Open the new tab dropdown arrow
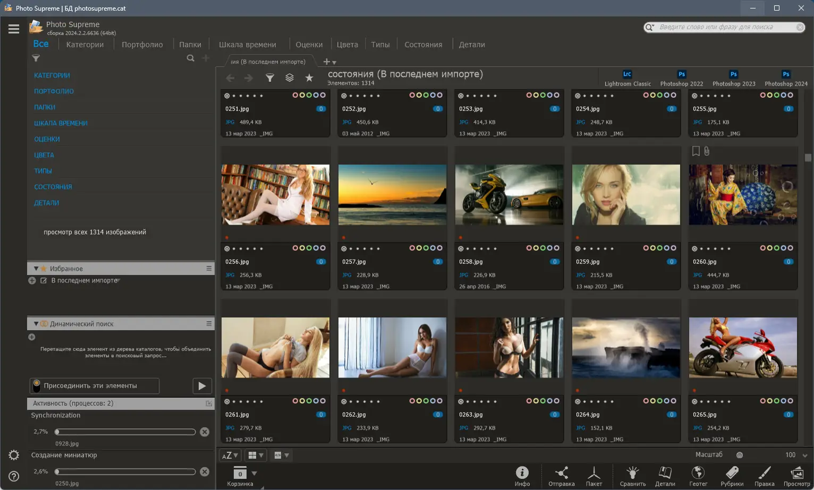The image size is (814, 490). [x=334, y=63]
